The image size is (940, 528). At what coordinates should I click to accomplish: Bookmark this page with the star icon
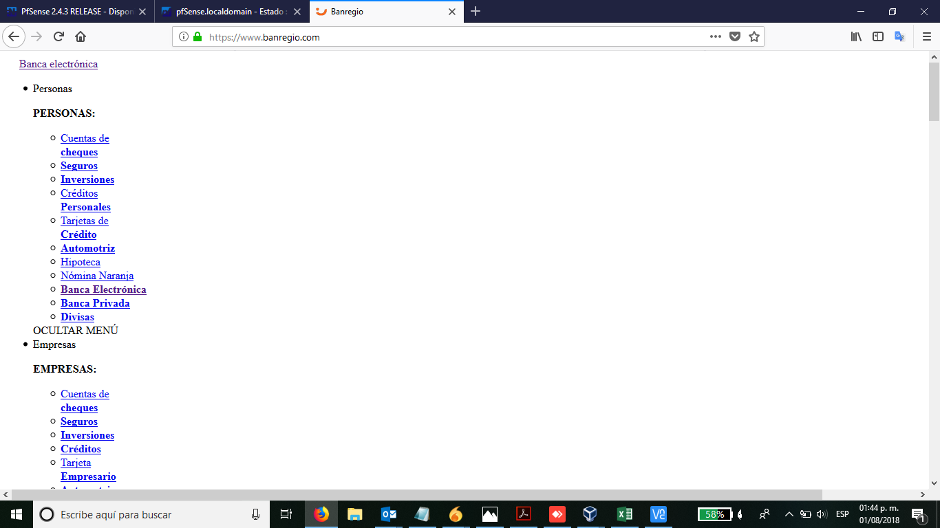click(754, 37)
